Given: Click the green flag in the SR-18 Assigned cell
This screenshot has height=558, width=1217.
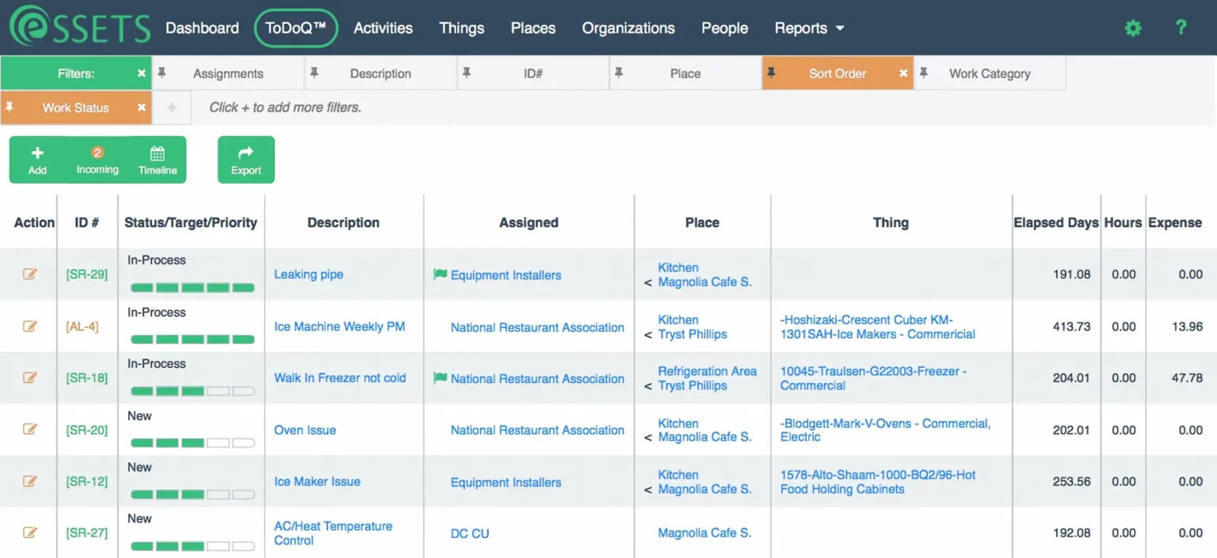Looking at the screenshot, I should point(440,378).
